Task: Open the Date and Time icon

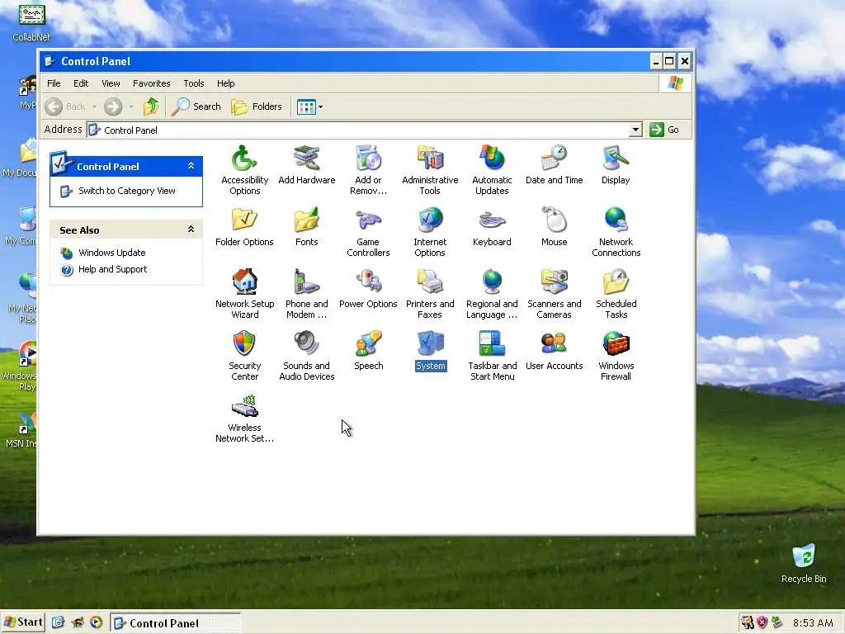Action: click(x=554, y=164)
